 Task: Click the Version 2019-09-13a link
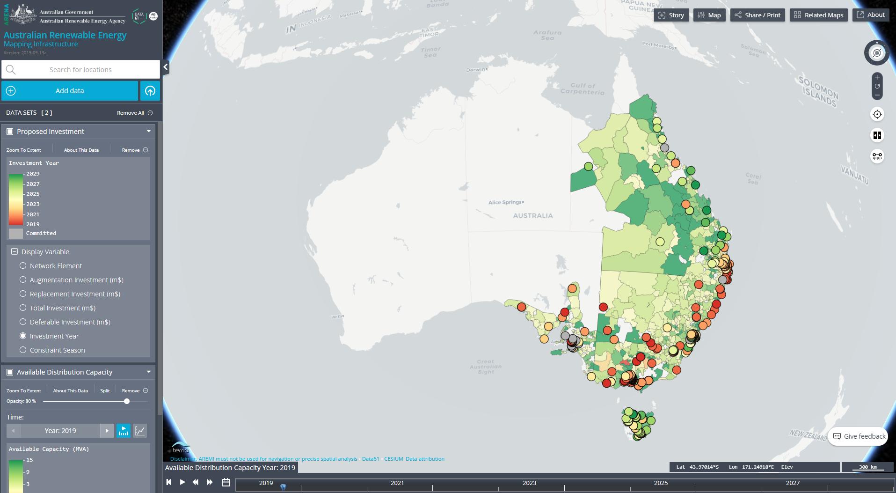[25, 53]
